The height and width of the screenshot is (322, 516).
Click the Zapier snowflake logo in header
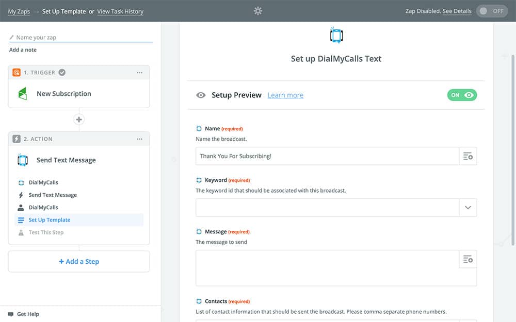[258, 11]
